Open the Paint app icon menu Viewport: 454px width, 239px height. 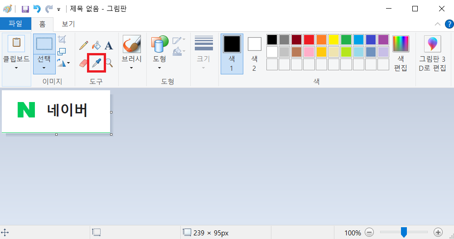[x=8, y=9]
